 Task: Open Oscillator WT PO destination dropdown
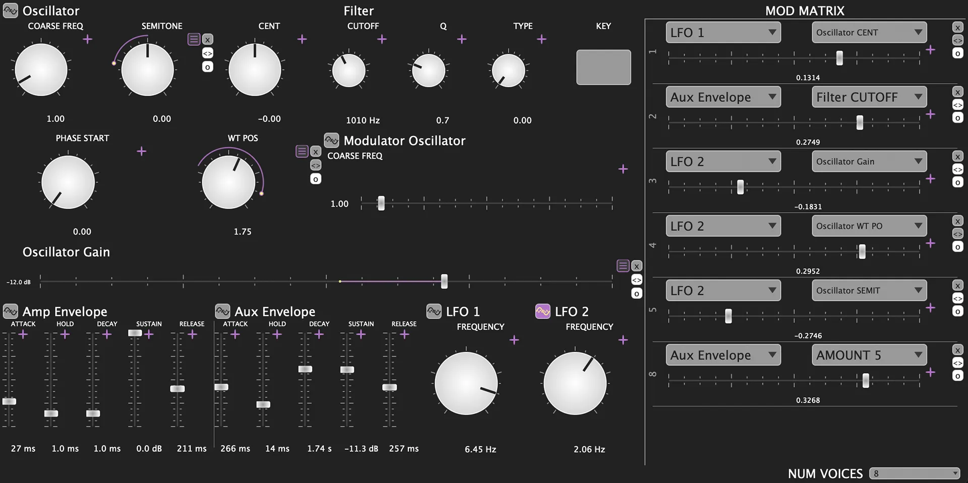click(869, 226)
